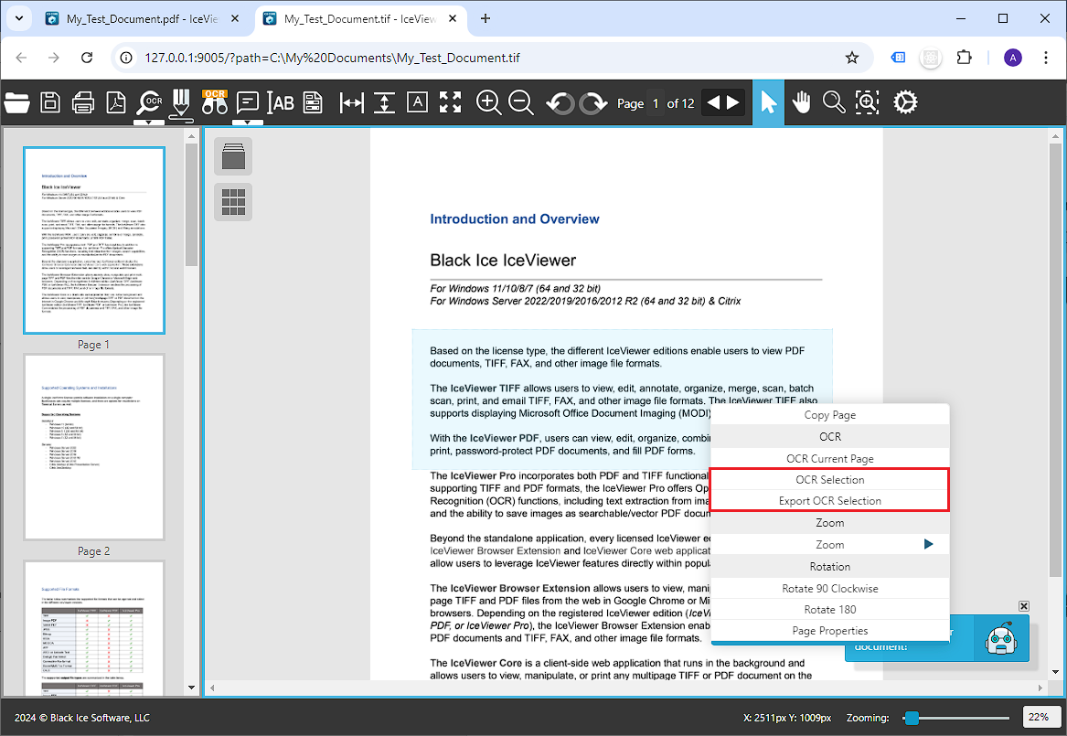
Task: Open the browser profile avatar A
Action: click(x=1012, y=58)
